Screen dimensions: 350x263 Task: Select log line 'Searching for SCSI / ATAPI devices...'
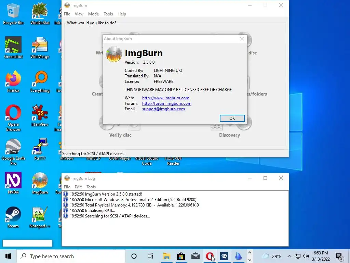pos(110,216)
